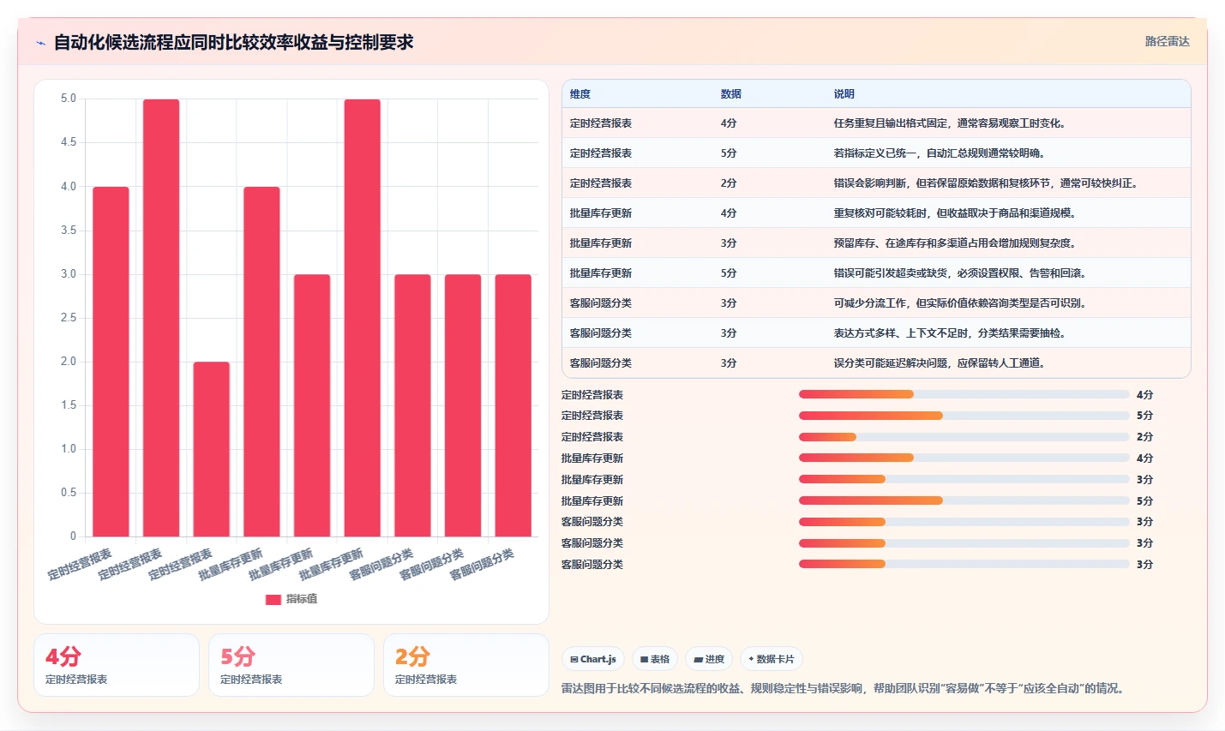This screenshot has width=1225, height=731.
Task: Click the 路径雷达 label in header
Action: pos(1168,41)
